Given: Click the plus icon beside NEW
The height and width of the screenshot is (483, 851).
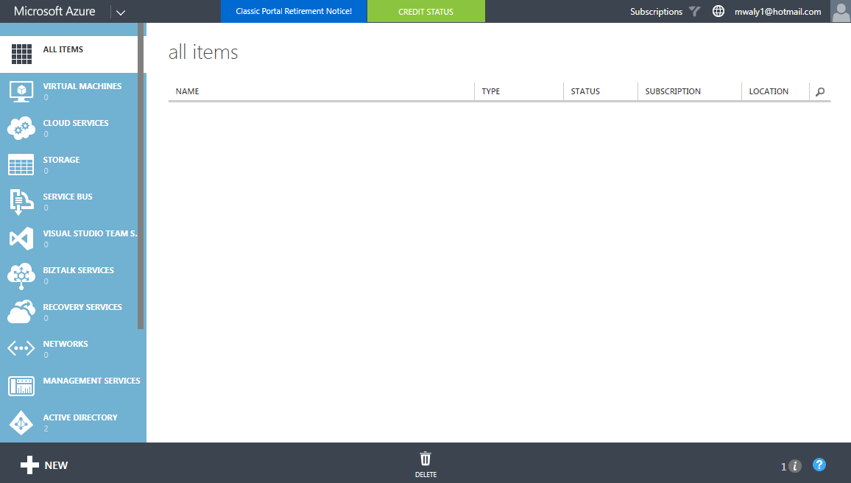Looking at the screenshot, I should click(x=29, y=465).
